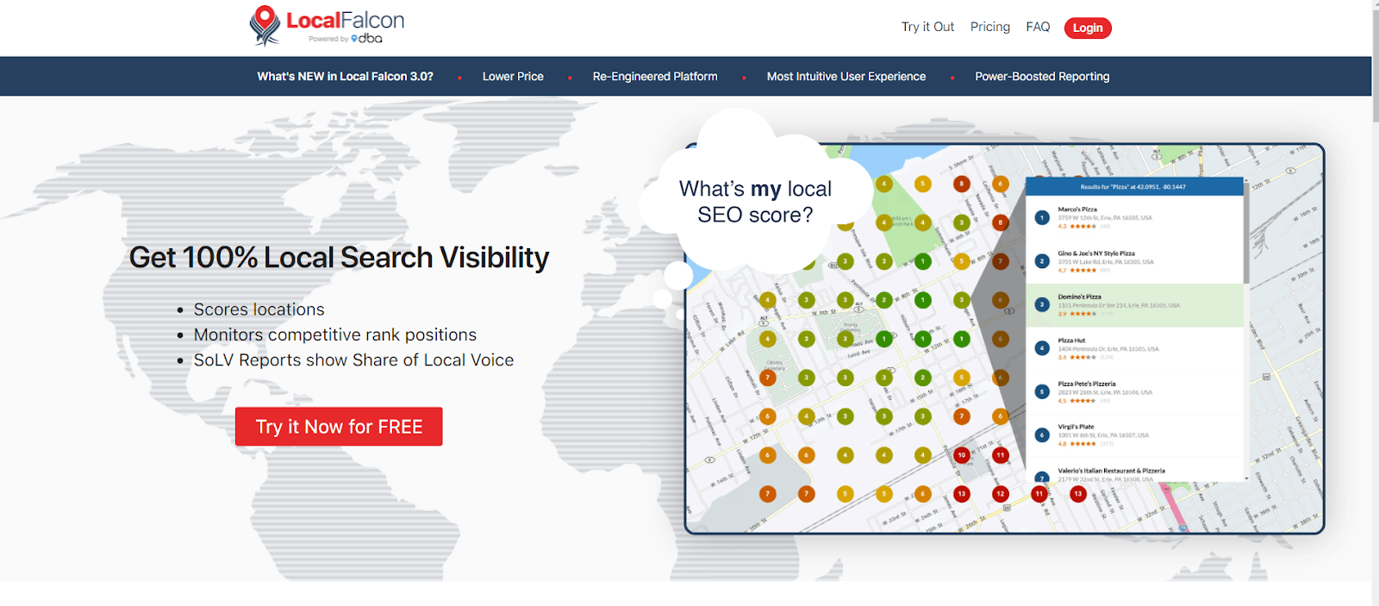
Task: Click the star rating under Pizza Hut
Action: 1083,357
